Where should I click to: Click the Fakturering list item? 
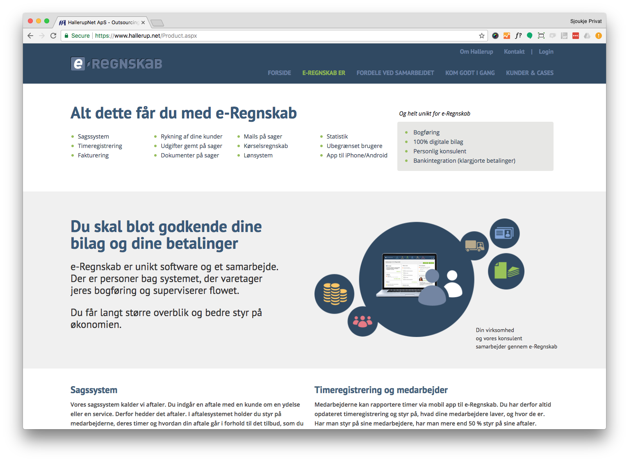93,155
